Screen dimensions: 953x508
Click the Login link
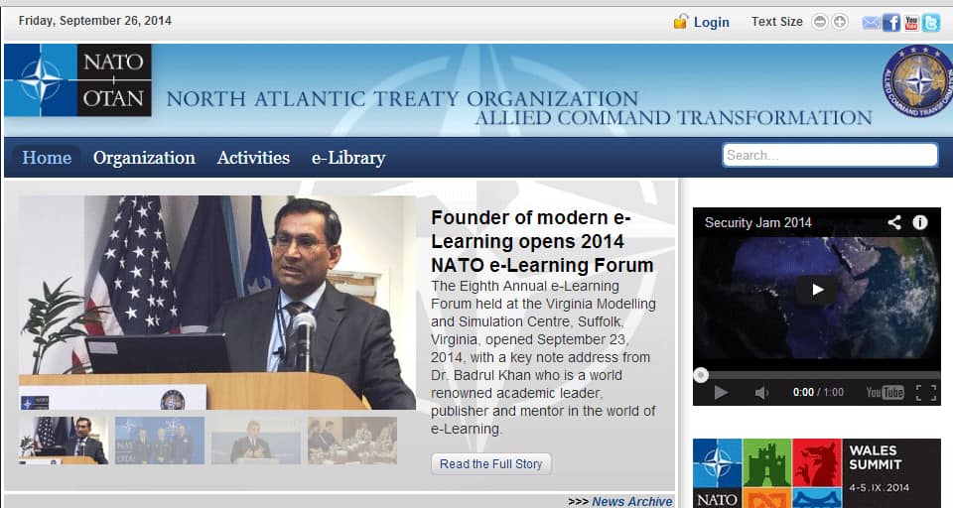coord(711,22)
